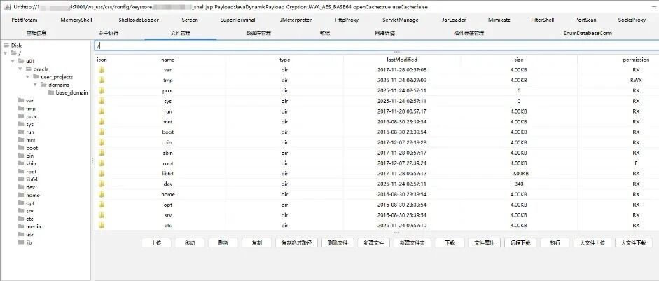Click the 上传 upload button
The image size is (659, 281).
[x=156, y=242]
